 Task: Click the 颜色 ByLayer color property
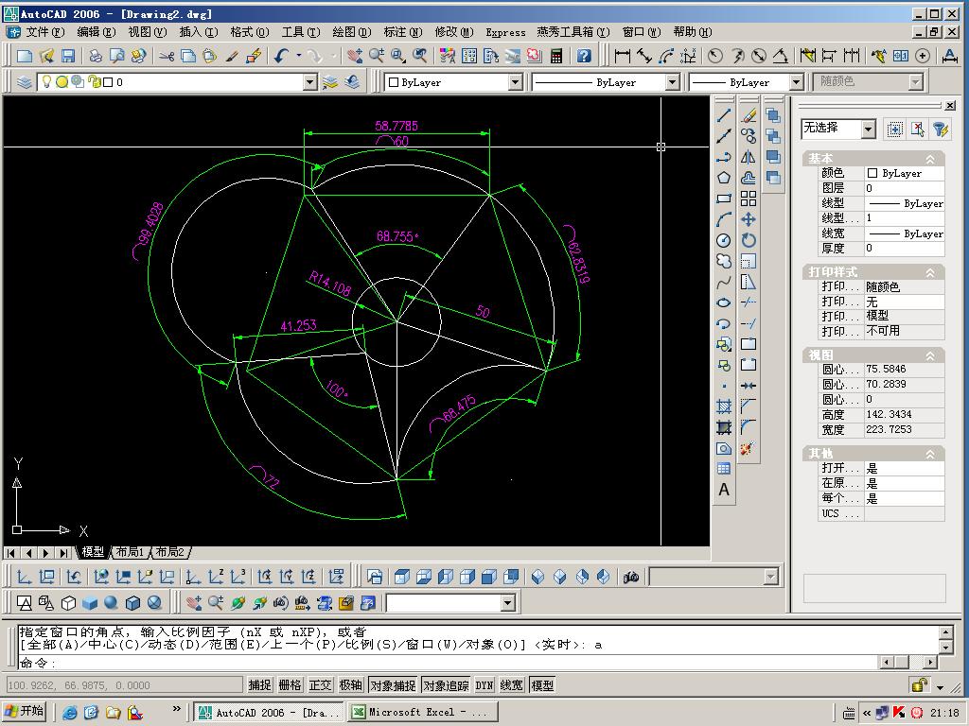(x=904, y=174)
